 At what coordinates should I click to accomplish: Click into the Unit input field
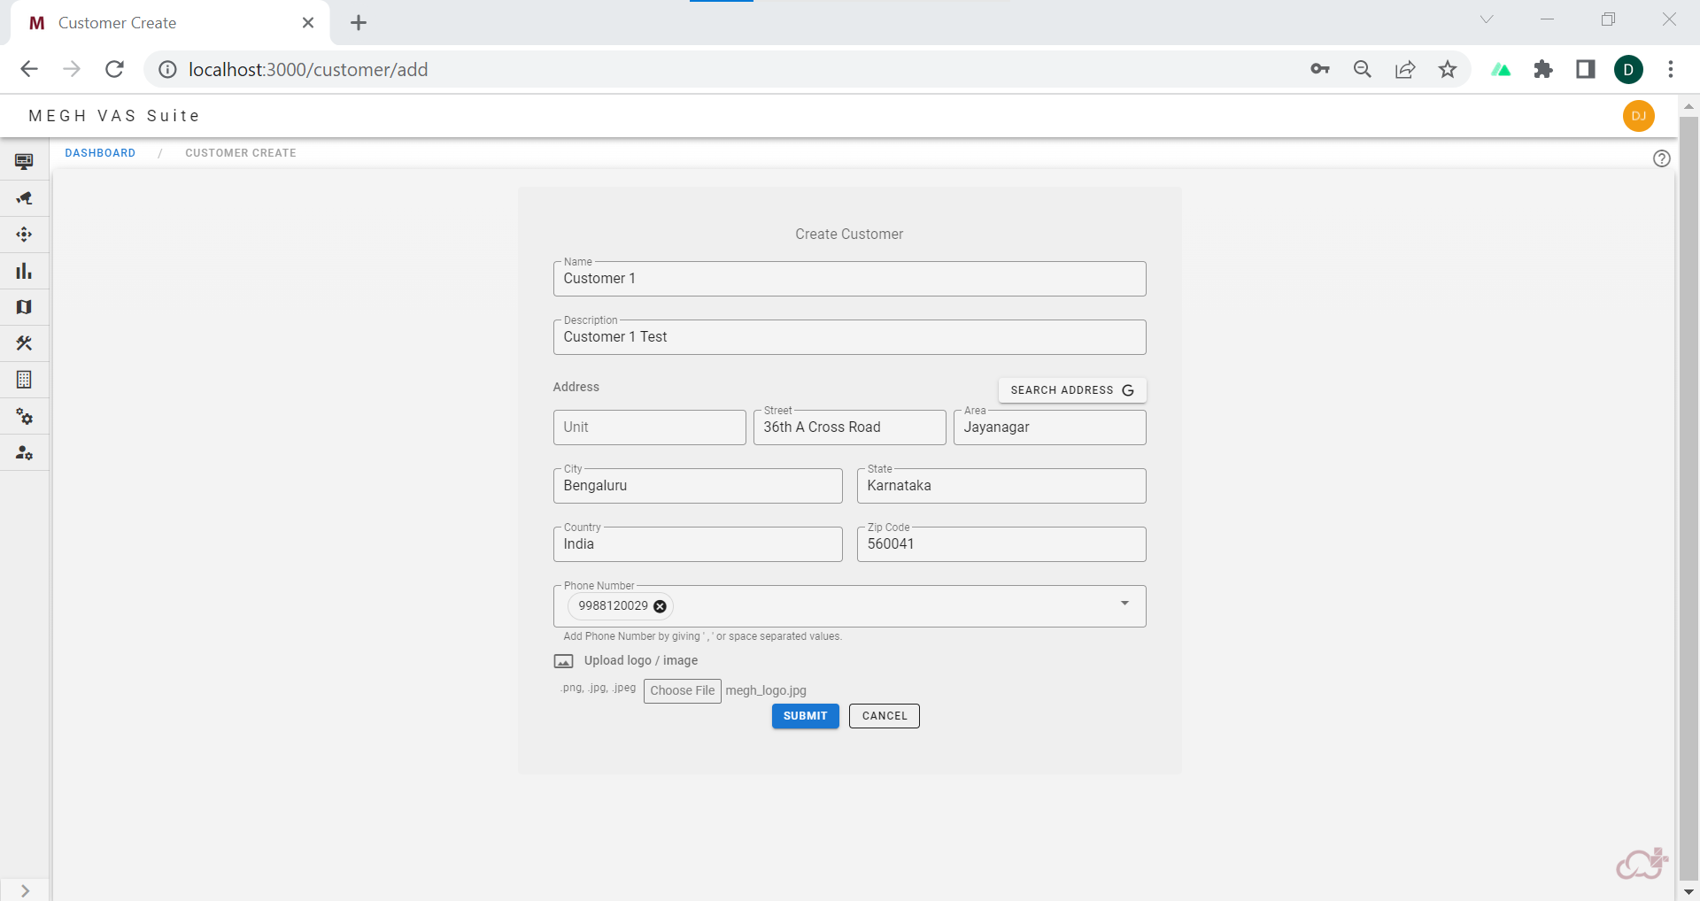pyautogui.click(x=649, y=427)
